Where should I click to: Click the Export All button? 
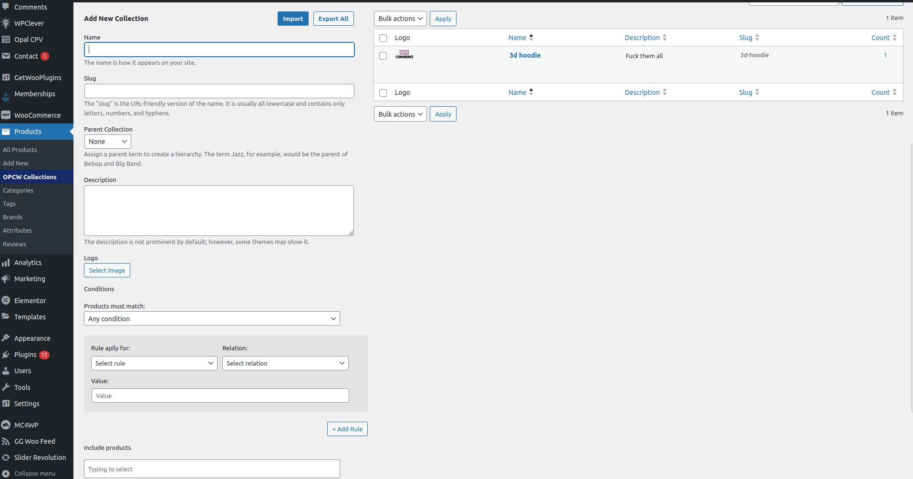[333, 19]
